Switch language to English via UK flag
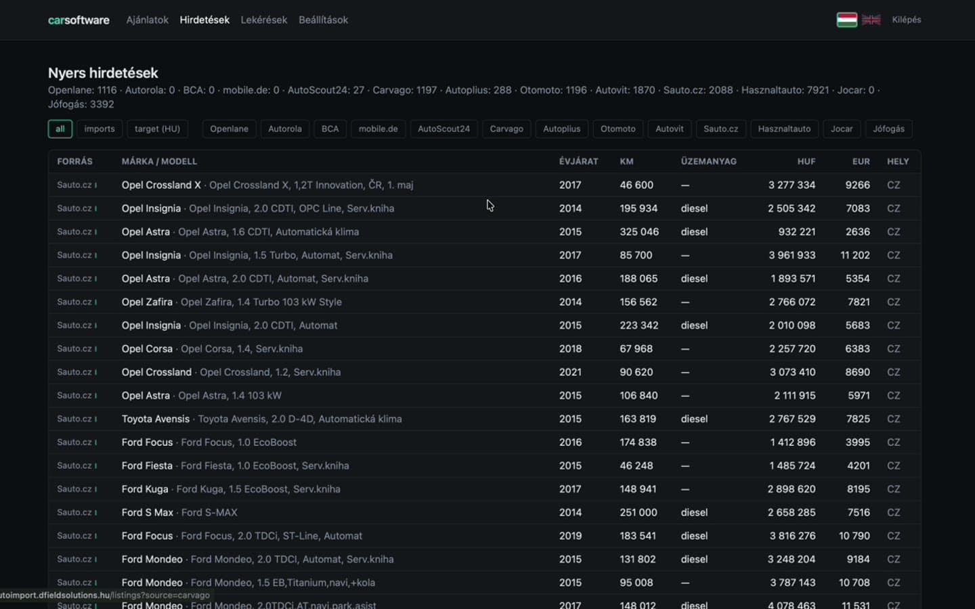975x609 pixels. [871, 20]
